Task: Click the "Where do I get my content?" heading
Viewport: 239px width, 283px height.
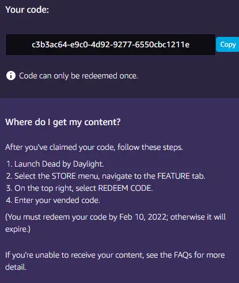Action: (63, 122)
